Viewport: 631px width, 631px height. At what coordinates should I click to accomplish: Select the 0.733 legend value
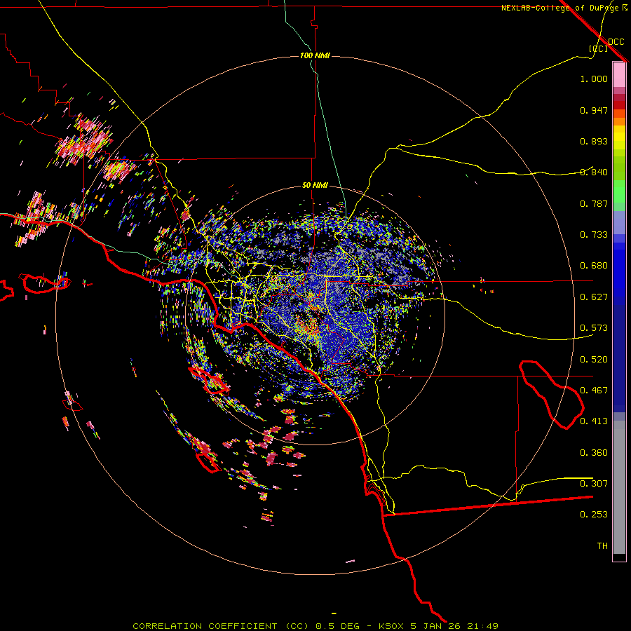(x=594, y=235)
